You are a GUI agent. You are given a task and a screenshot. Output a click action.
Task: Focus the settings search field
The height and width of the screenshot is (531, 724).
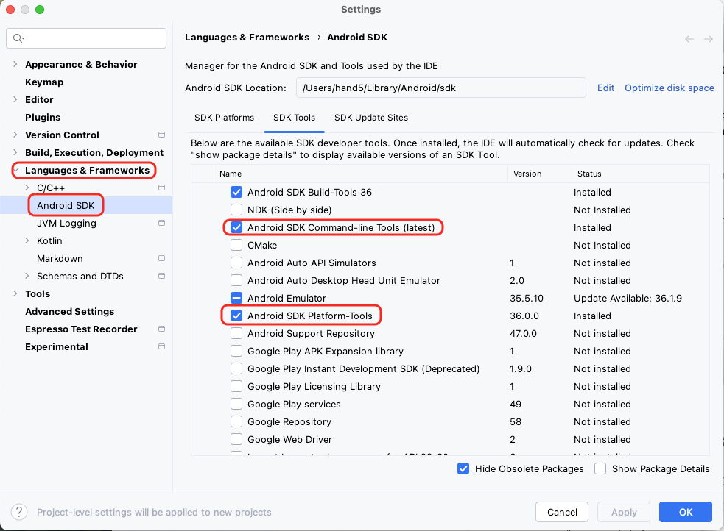click(86, 38)
